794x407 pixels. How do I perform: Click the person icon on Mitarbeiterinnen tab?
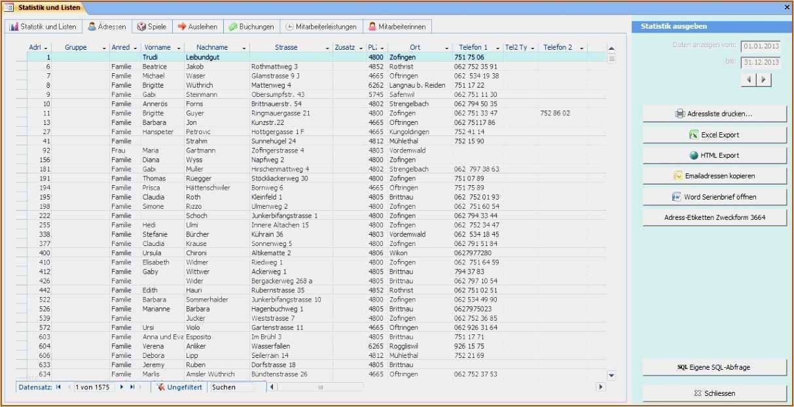coord(372,26)
